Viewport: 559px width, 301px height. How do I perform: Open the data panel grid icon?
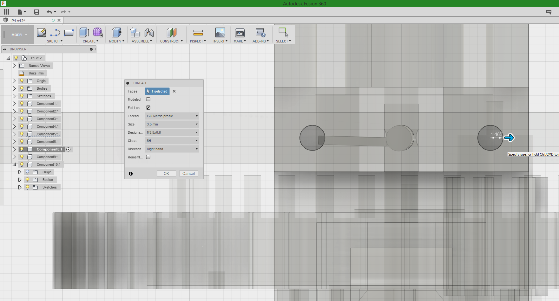point(6,12)
